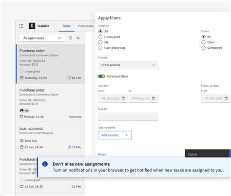
Task: Expand the All open tasks dropdown
Action: [42, 38]
